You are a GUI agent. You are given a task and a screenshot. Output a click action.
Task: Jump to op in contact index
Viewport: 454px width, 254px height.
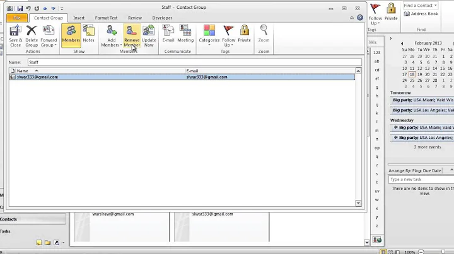[x=376, y=148]
